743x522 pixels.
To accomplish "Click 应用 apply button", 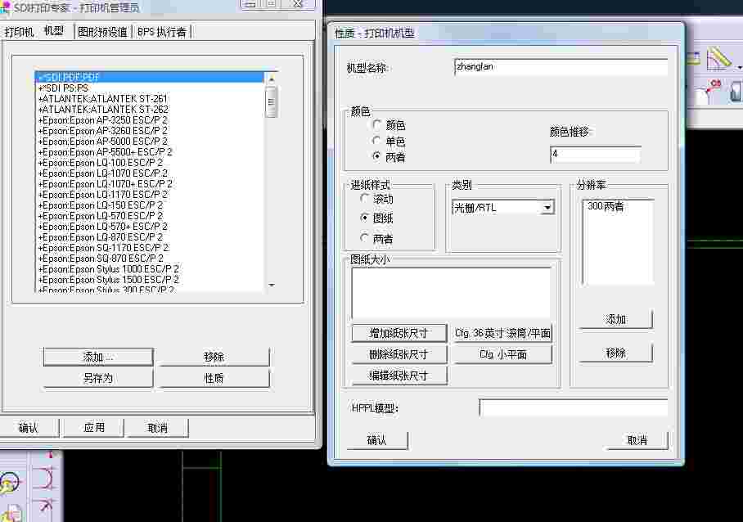I will point(94,428).
